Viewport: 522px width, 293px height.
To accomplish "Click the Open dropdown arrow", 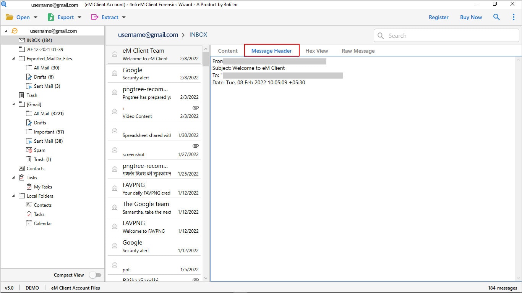I will [x=36, y=17].
